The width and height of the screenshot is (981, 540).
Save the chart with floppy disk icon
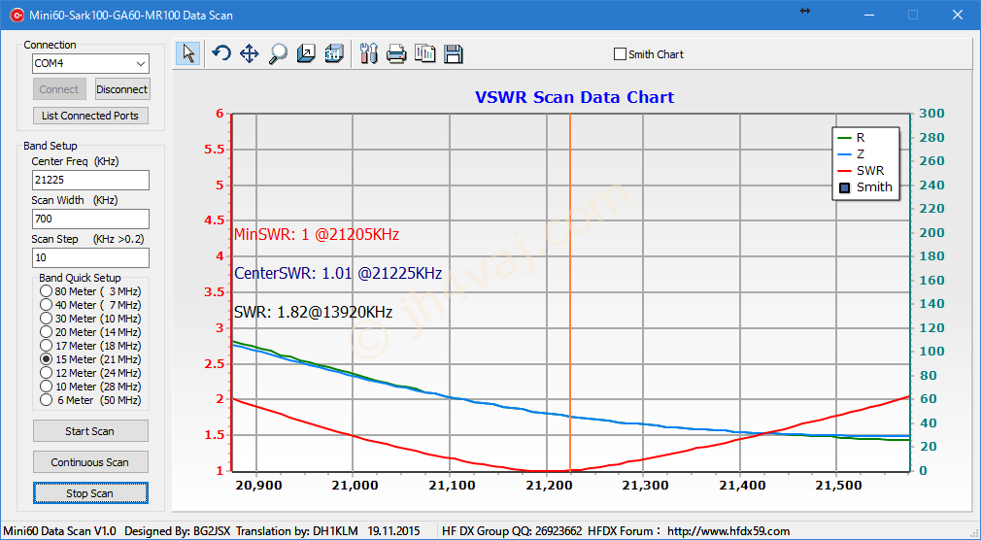[454, 53]
